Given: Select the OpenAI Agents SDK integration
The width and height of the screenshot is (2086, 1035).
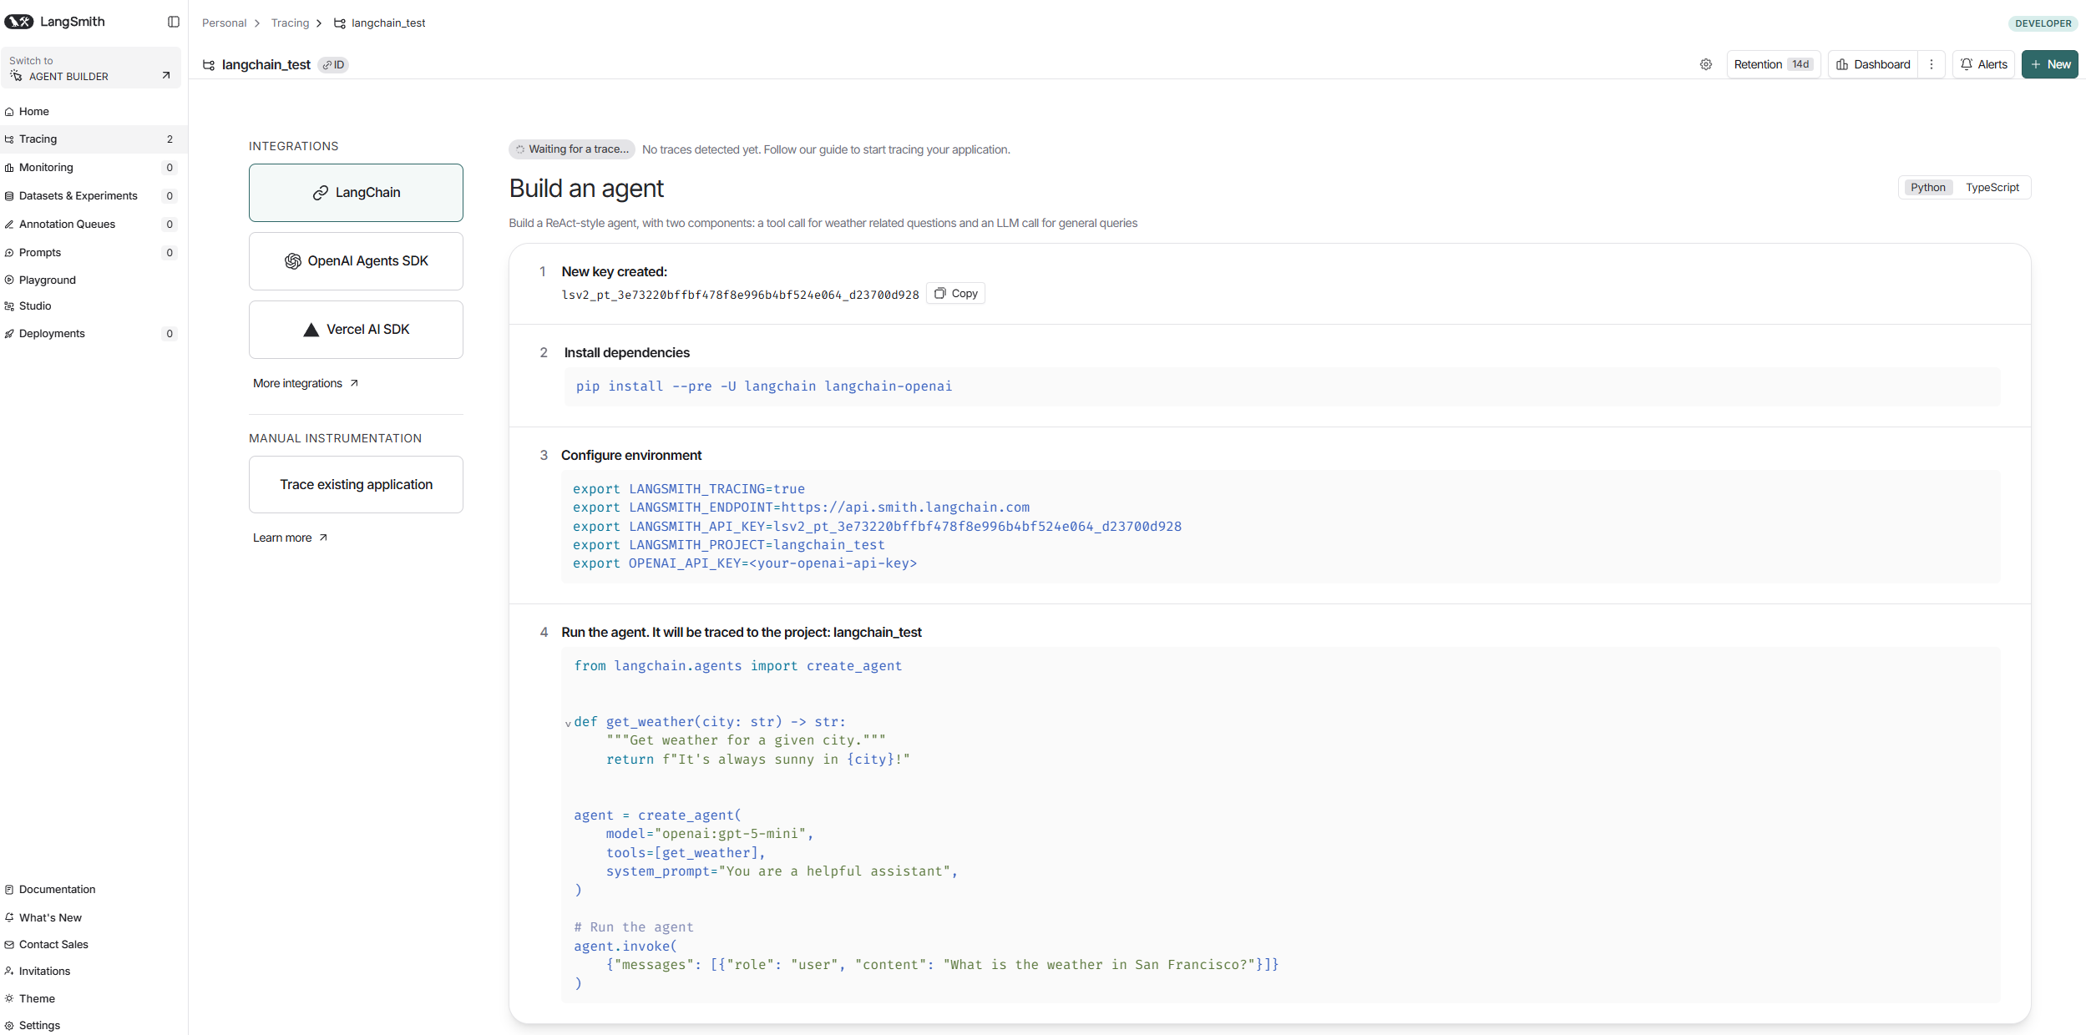Looking at the screenshot, I should coord(356,261).
